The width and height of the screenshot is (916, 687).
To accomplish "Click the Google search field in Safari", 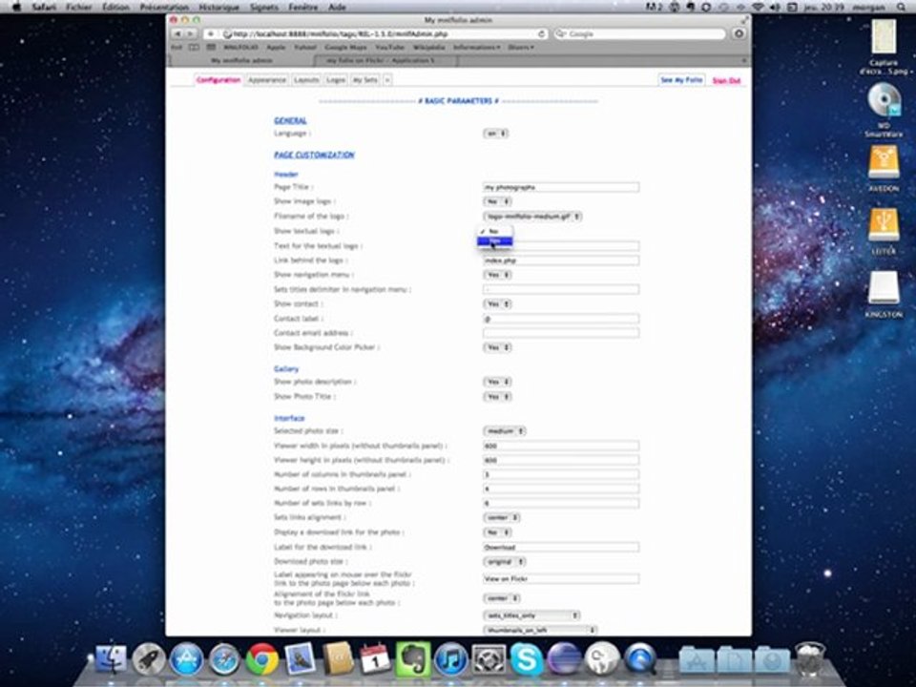I will click(639, 34).
